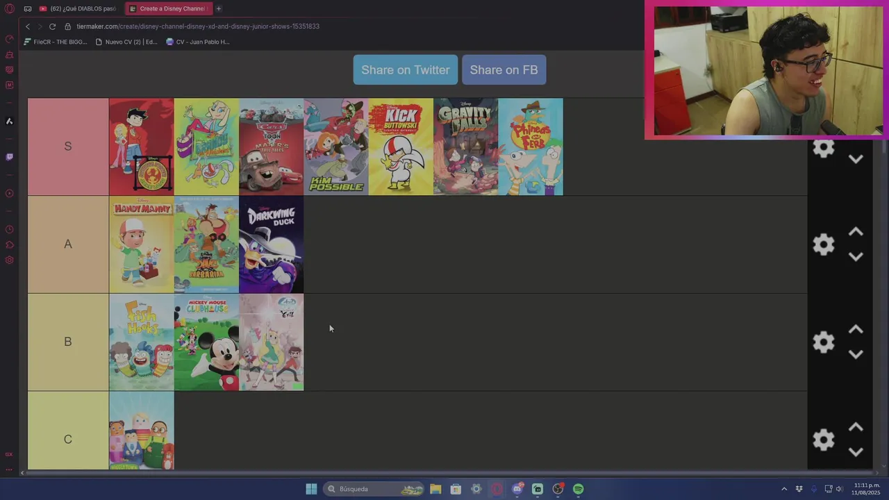Move C tier row down
This screenshot has height=500, width=889.
pos(856,452)
